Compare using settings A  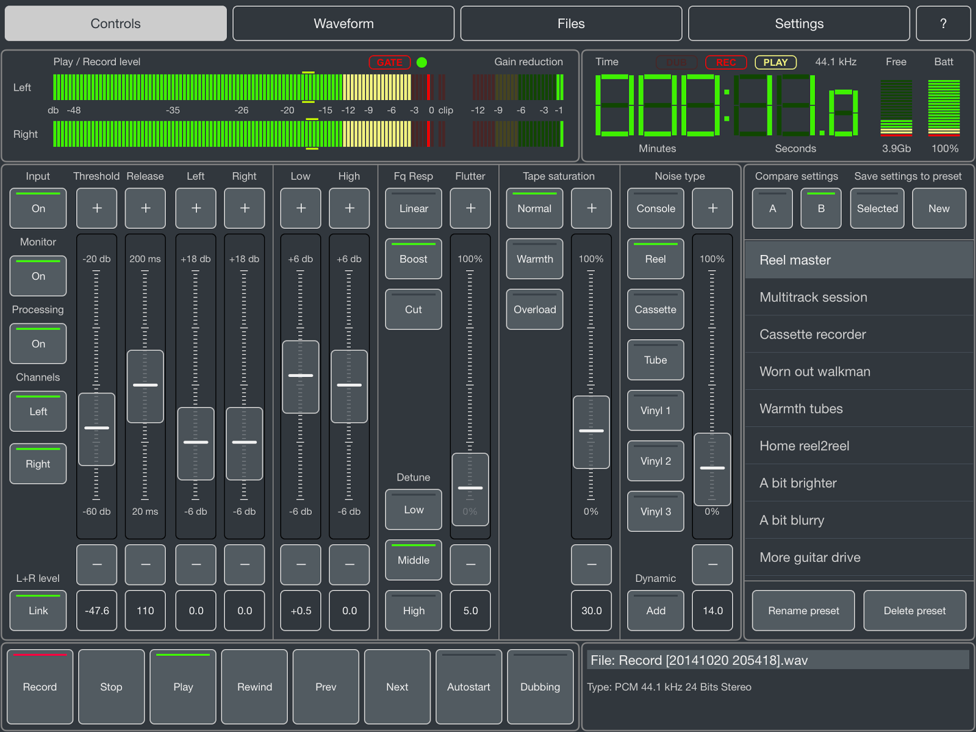pyautogui.click(x=772, y=208)
